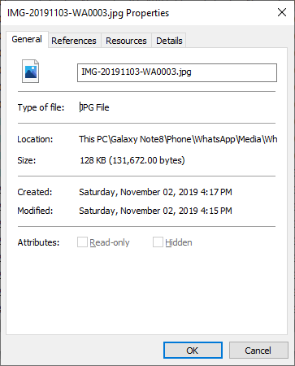Open the Resources tab
This screenshot has height=366, width=295.
tap(126, 41)
